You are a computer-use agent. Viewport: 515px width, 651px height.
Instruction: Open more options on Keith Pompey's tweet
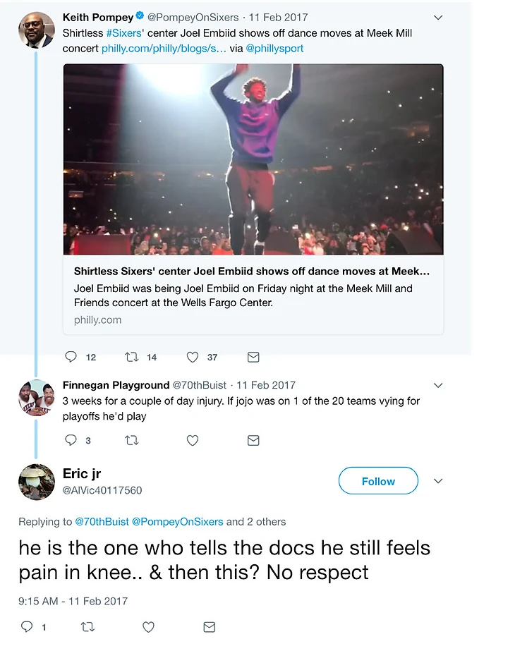point(437,18)
